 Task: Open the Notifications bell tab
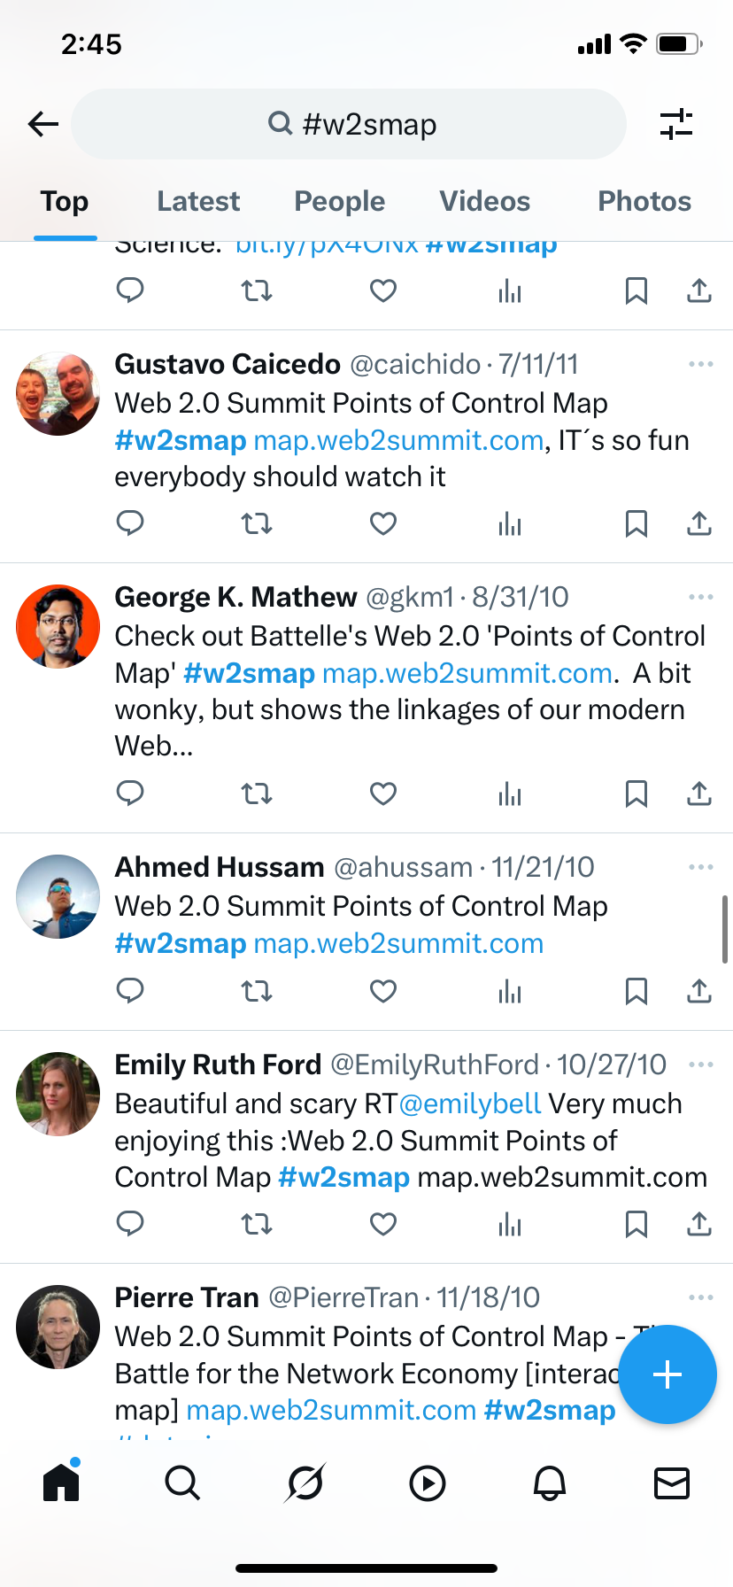click(549, 1482)
